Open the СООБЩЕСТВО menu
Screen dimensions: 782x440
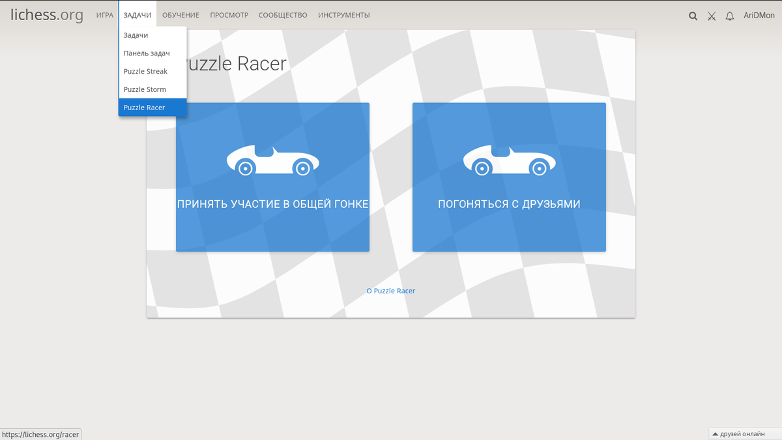pyautogui.click(x=283, y=15)
